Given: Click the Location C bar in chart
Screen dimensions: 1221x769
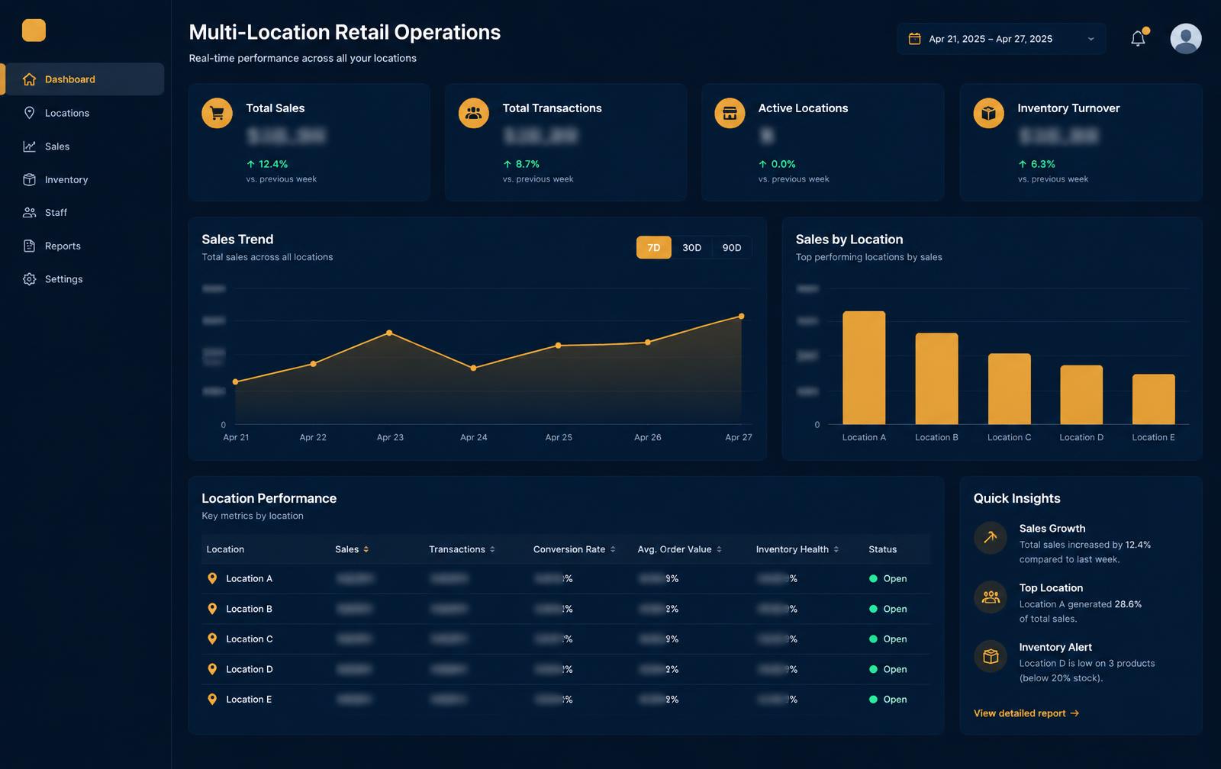Looking at the screenshot, I should tap(1009, 389).
